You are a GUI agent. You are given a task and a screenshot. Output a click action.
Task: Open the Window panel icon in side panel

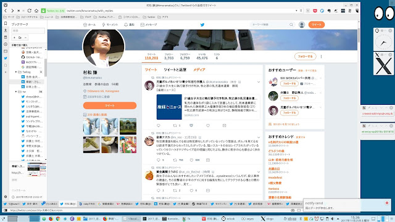pos(6,51)
